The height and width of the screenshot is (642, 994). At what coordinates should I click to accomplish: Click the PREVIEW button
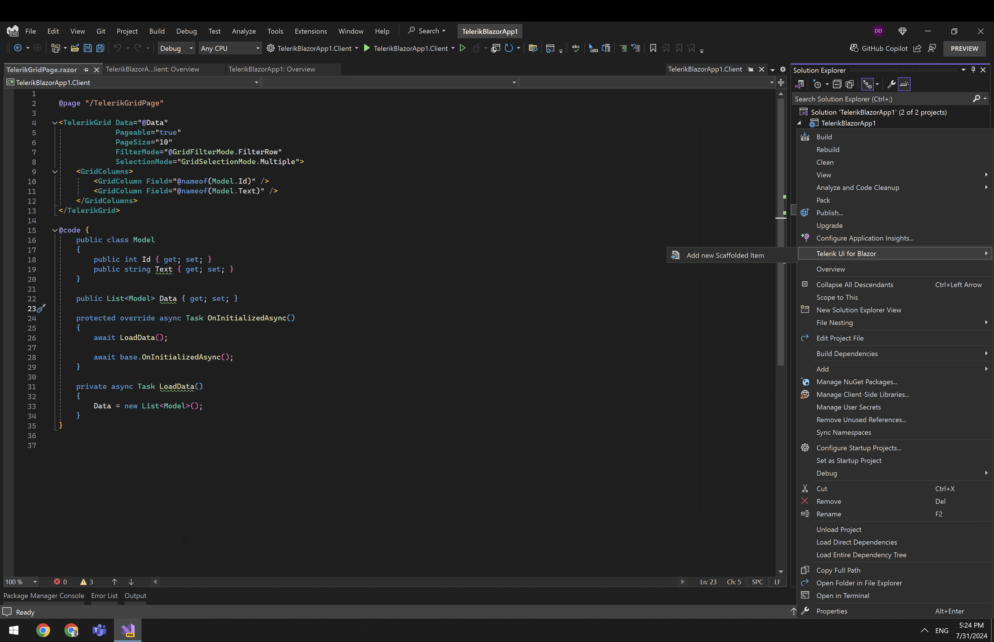pyautogui.click(x=964, y=48)
